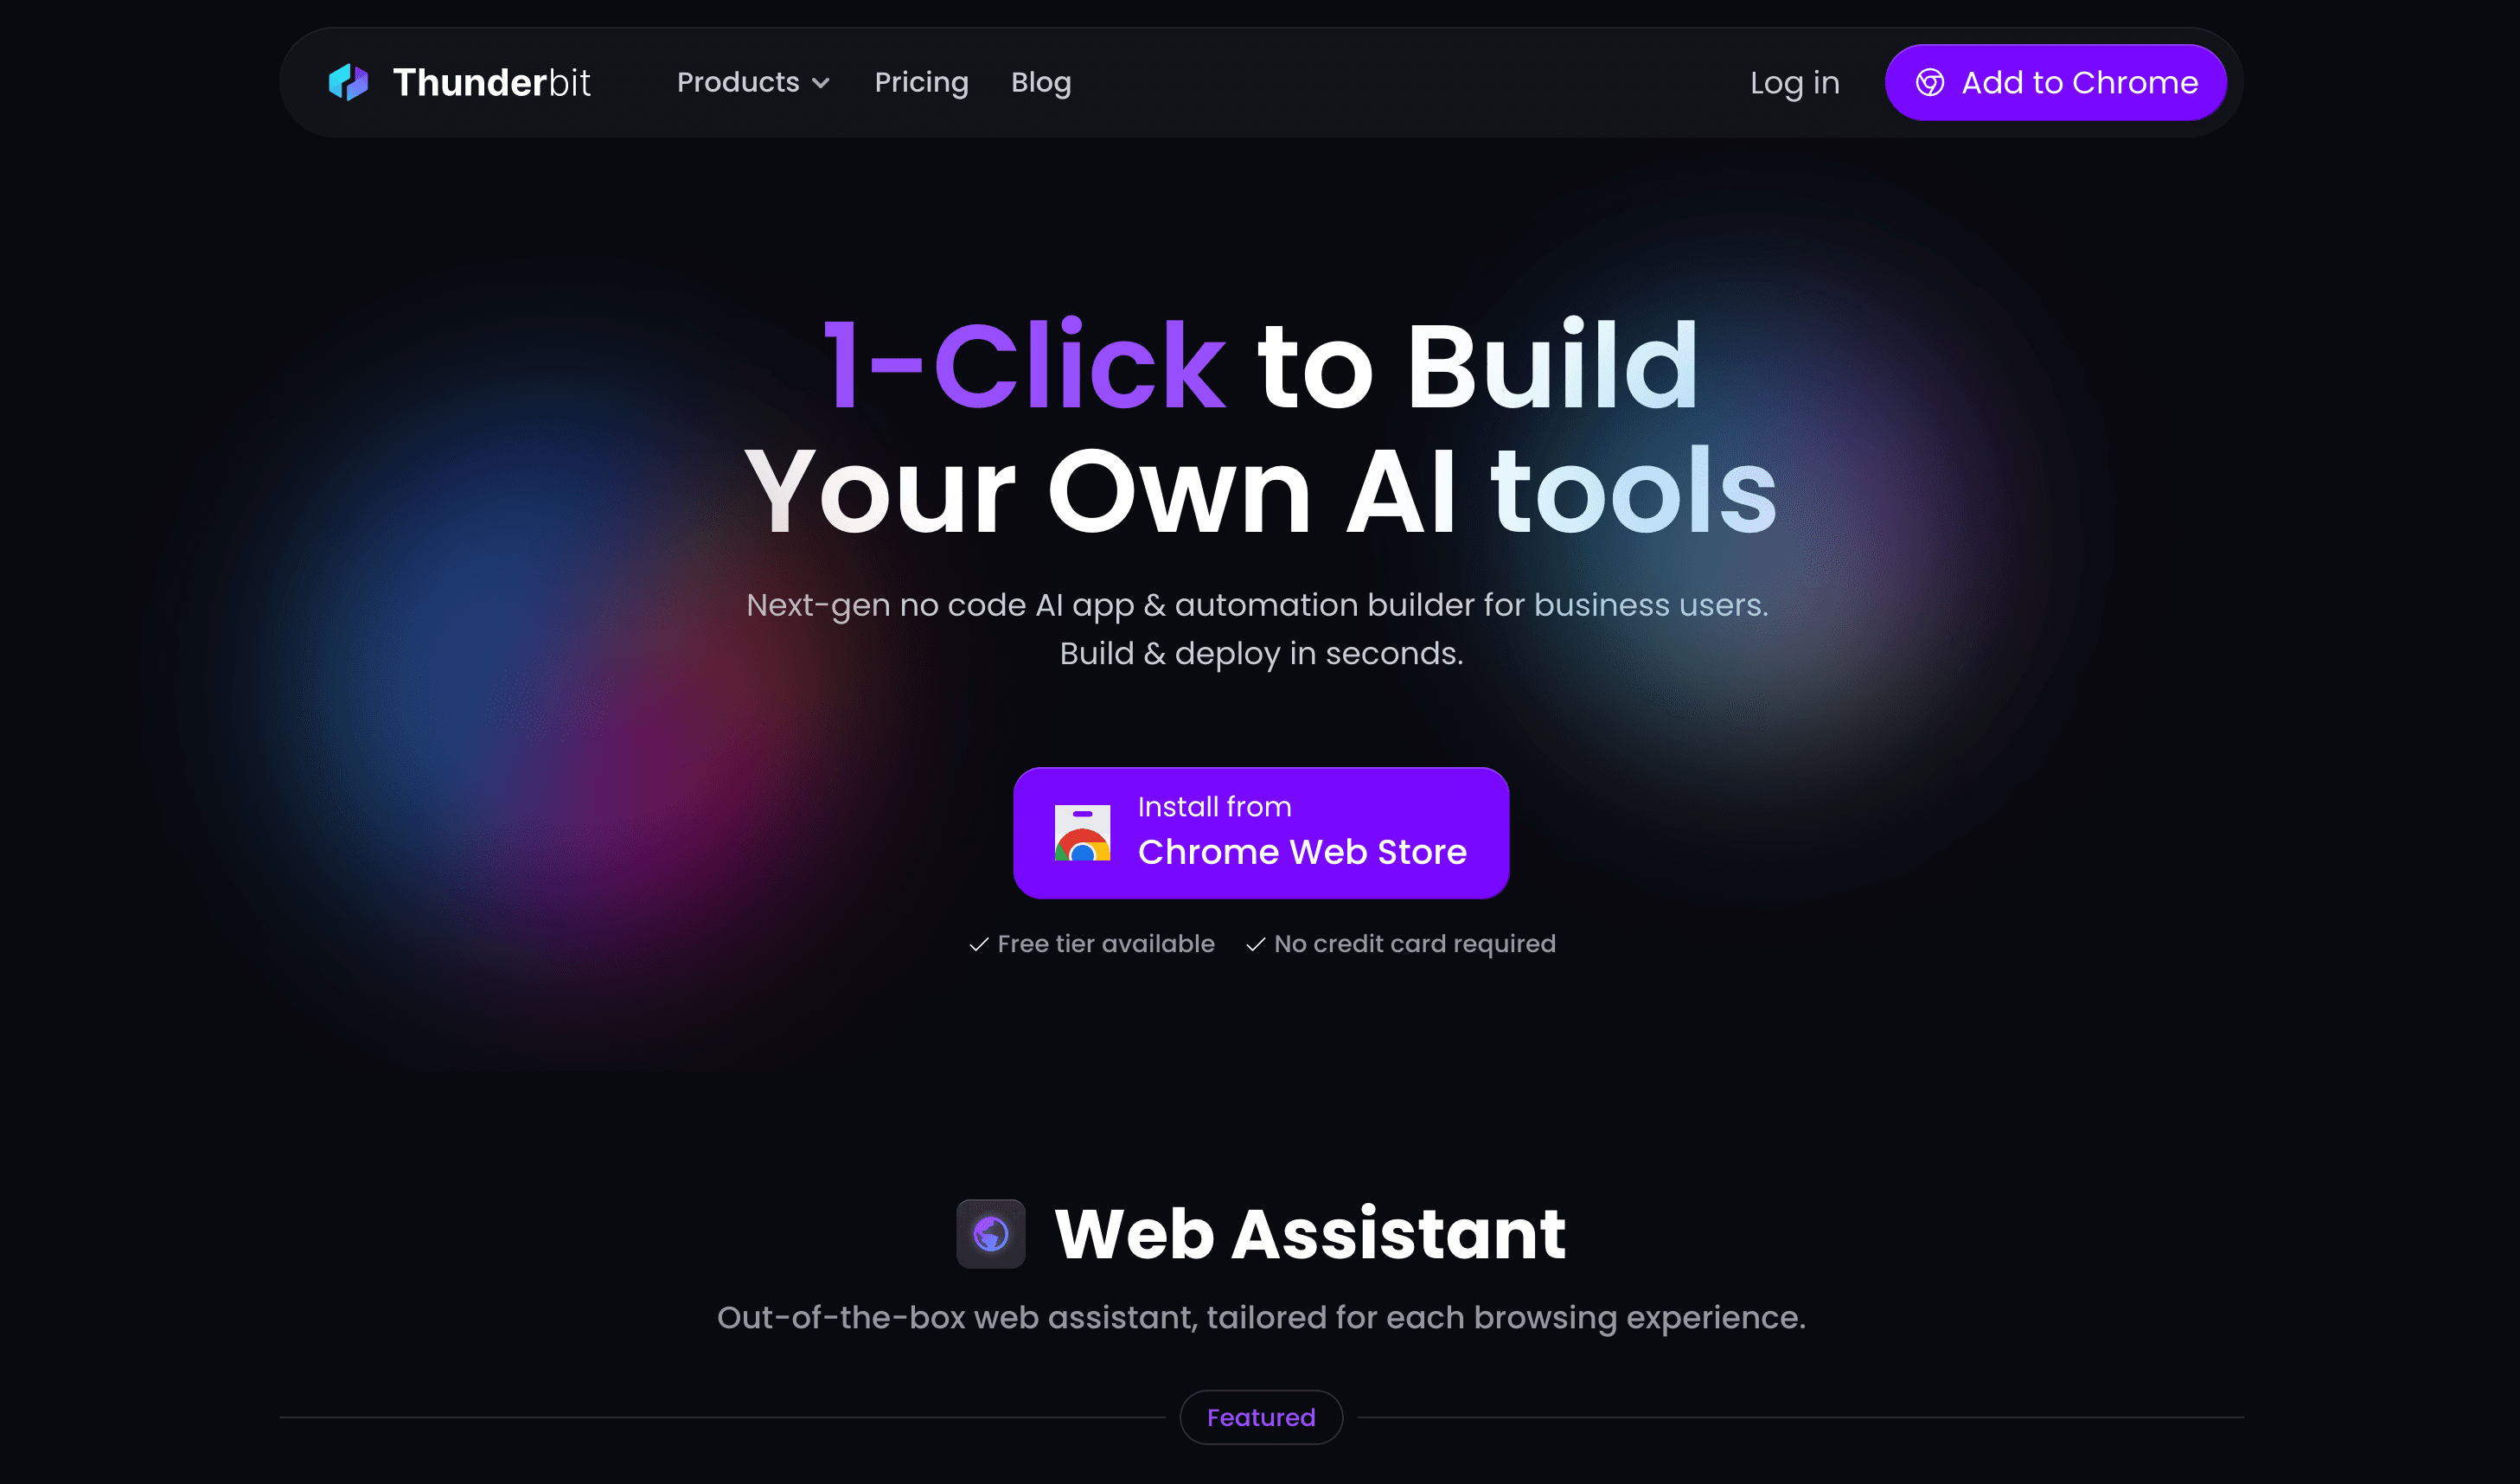This screenshot has height=1484, width=2520.
Task: Click the Add to Chrome button icon
Action: pos(1930,83)
